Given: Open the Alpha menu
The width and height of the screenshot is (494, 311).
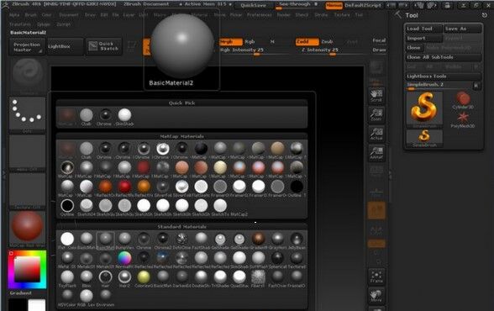Looking at the screenshot, I should tap(14, 15).
